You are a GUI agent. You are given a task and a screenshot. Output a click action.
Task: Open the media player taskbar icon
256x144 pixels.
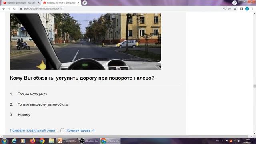pyautogui.click(x=23, y=141)
